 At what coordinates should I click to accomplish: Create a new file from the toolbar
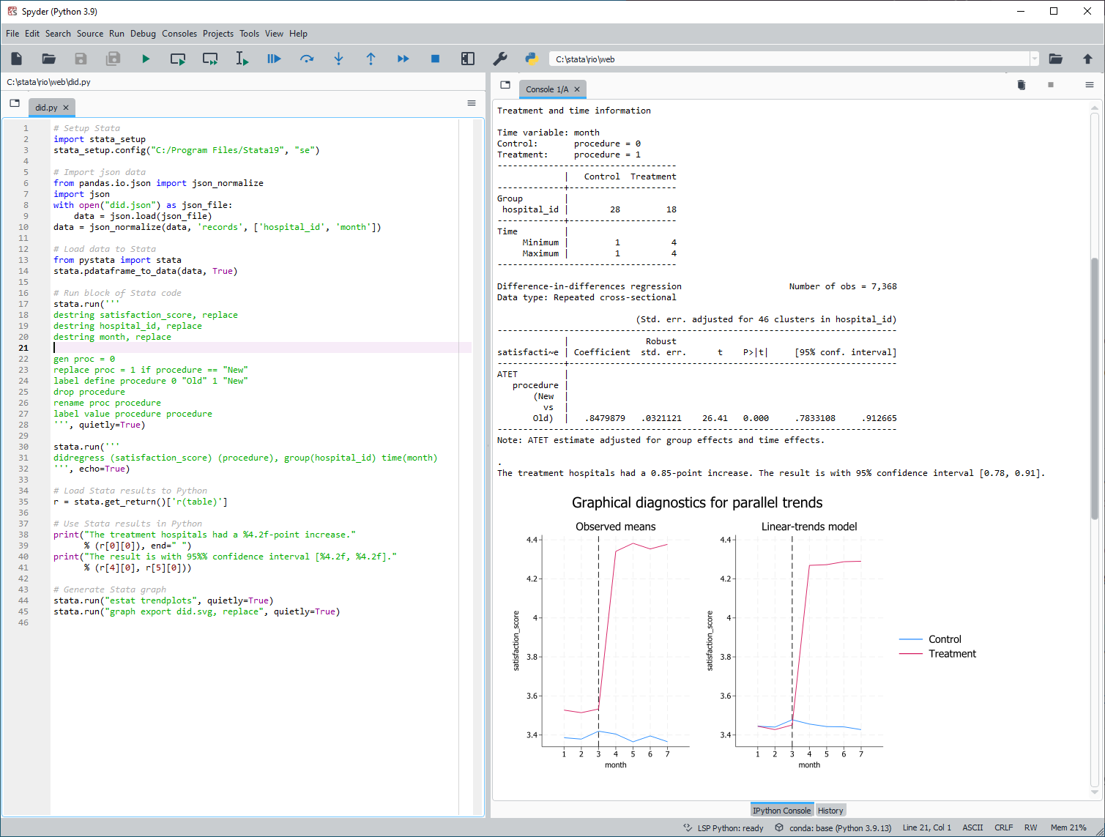(17, 59)
